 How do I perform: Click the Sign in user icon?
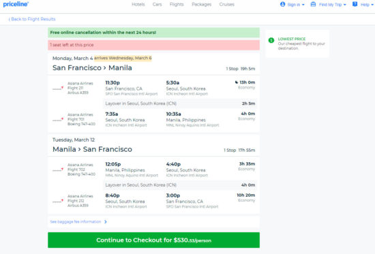pyautogui.click(x=282, y=4)
